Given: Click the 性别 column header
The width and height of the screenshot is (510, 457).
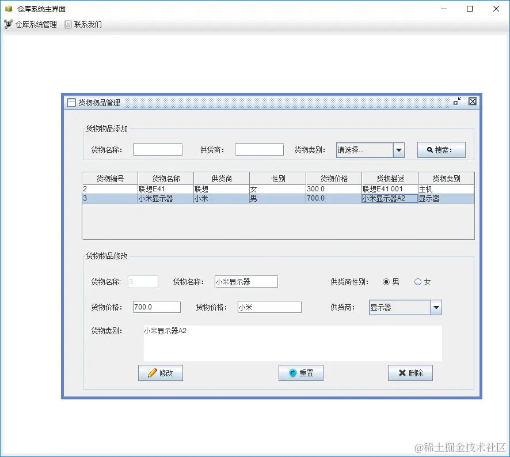Looking at the screenshot, I should click(x=278, y=179).
